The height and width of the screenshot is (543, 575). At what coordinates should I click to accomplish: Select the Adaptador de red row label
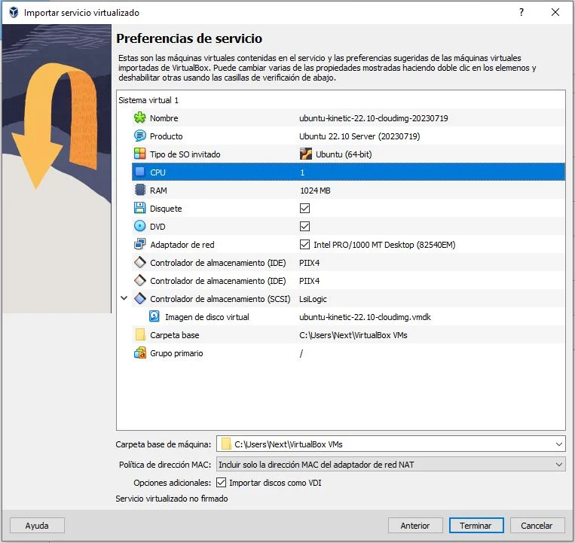coord(182,245)
